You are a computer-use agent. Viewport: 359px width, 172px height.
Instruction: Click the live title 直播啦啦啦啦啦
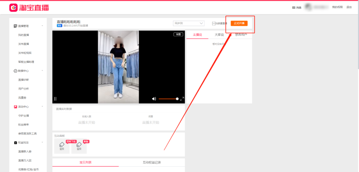click(x=69, y=22)
